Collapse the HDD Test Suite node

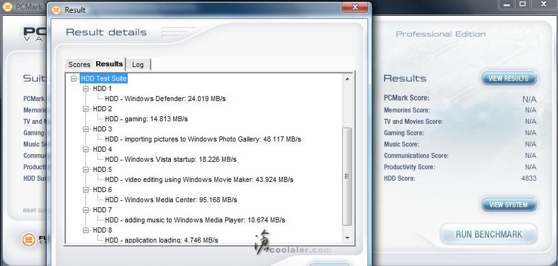(x=73, y=78)
